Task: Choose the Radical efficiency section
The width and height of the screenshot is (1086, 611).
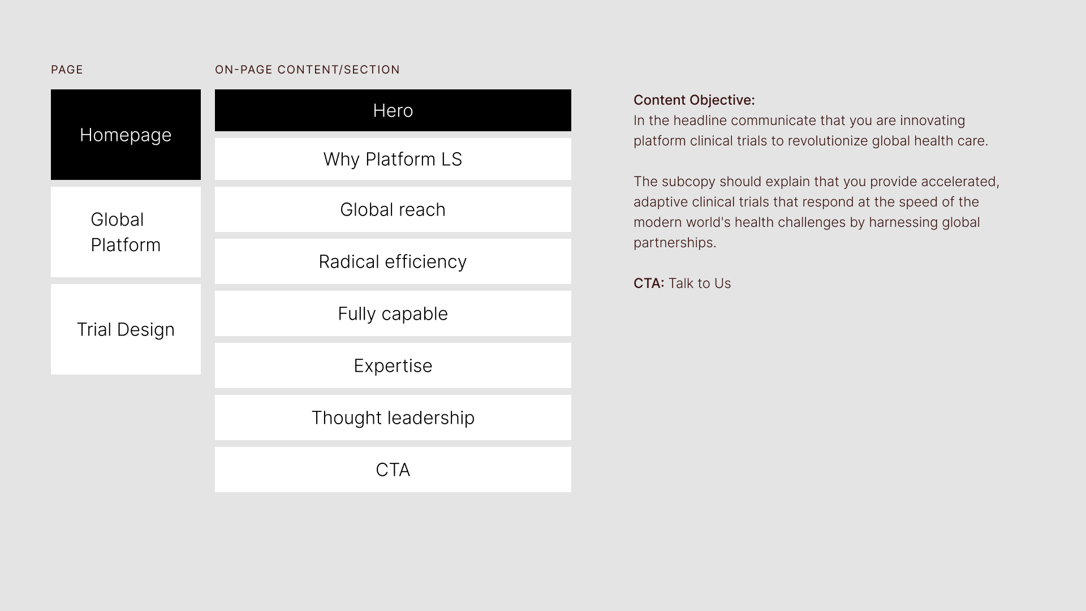Action: point(393,261)
